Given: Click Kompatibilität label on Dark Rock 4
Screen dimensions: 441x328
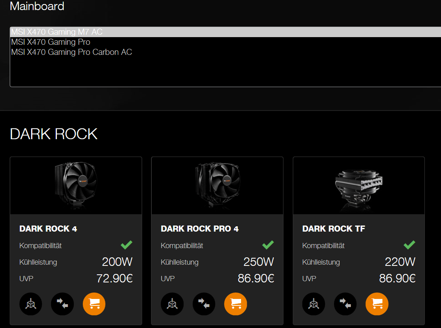Looking at the screenshot, I should (40, 246).
